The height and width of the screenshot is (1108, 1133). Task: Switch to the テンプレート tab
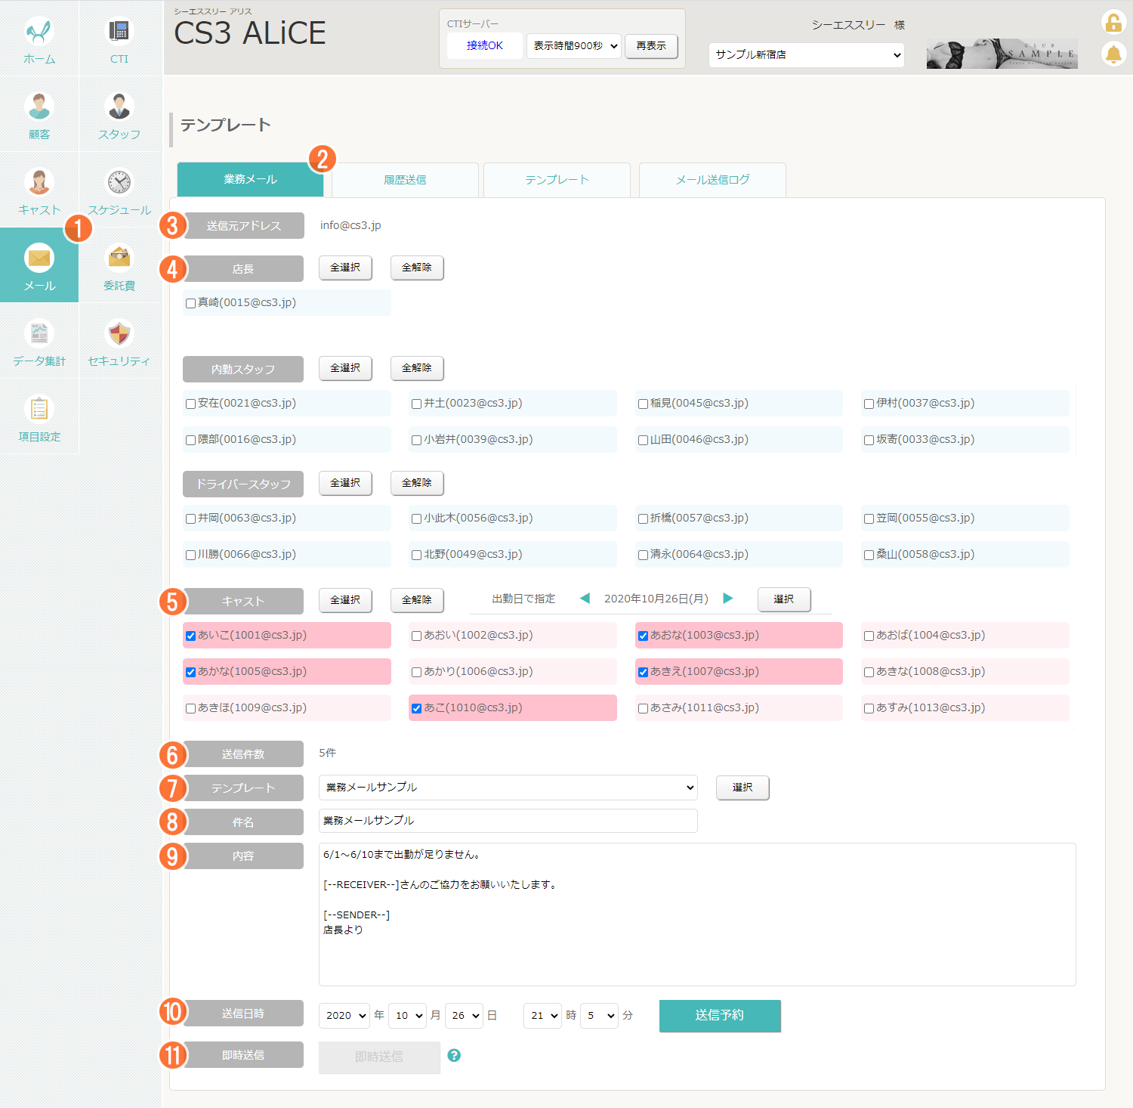pos(557,180)
